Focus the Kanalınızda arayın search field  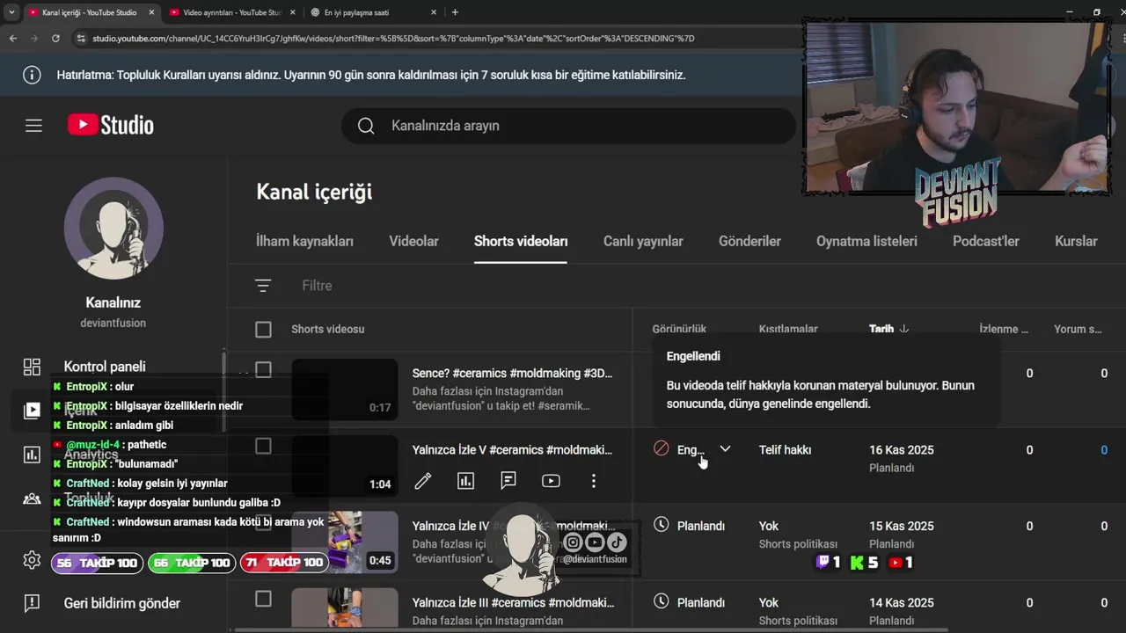coord(568,126)
